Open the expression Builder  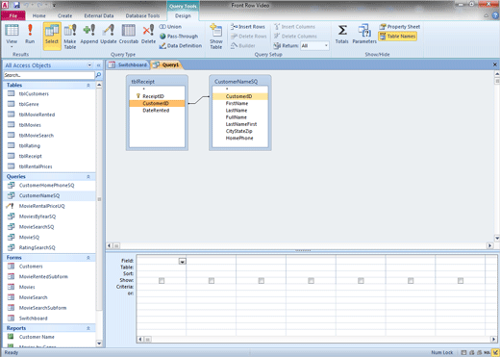pos(243,46)
